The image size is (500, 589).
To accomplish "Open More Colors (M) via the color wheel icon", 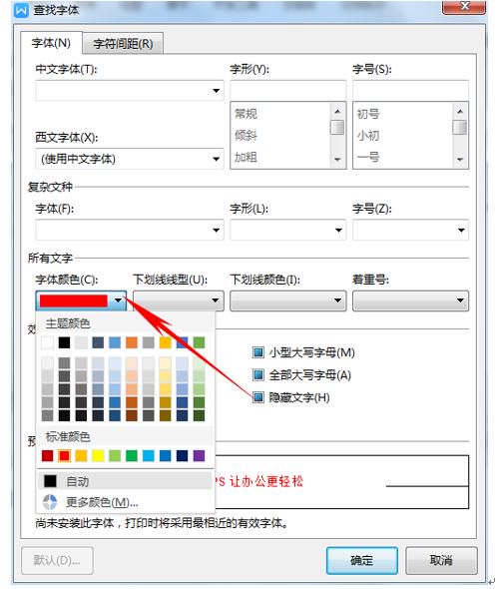I will [50, 502].
